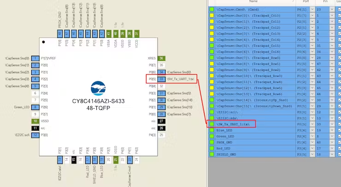This screenshot has width=341, height=187.
Task: Open Port dropdown for CapSense Cmod row
Action: pyautogui.click(x=312, y=9)
